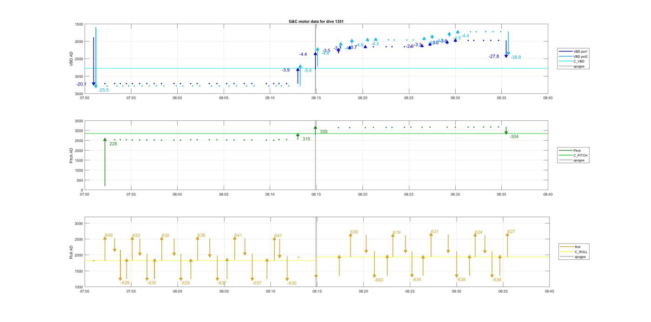Select the 649 roll data label
Image resolution: width=651 pixels, height=322 pixels.
click(x=109, y=235)
